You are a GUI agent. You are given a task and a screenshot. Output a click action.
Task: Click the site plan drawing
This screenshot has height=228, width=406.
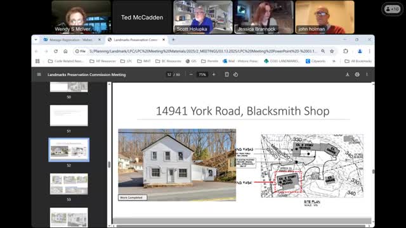(x=312, y=166)
